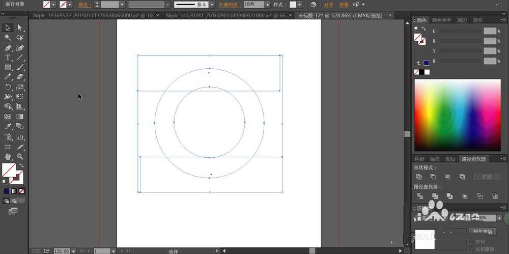The image size is (509, 254).
Task: Open the zoom level 128.86 dropdown
Action: click(73, 251)
